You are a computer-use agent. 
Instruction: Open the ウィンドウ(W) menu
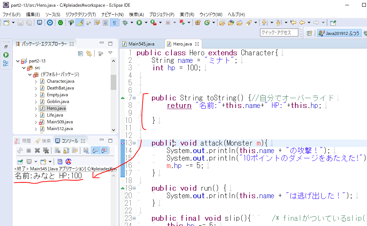coord(211,15)
